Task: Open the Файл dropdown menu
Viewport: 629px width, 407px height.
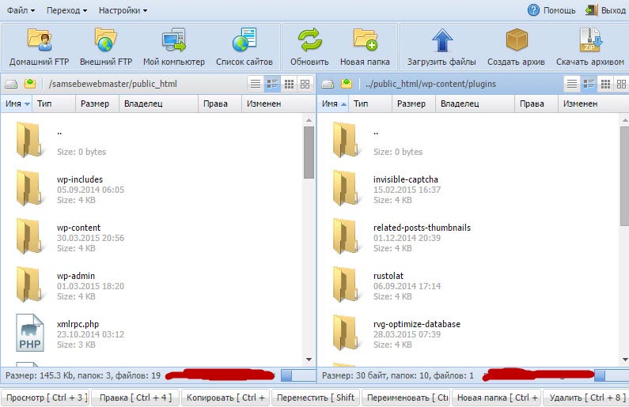Action: [21, 10]
